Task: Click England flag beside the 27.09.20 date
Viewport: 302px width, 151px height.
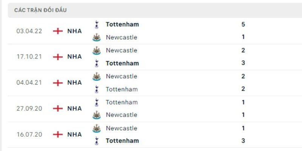Action: click(x=58, y=108)
